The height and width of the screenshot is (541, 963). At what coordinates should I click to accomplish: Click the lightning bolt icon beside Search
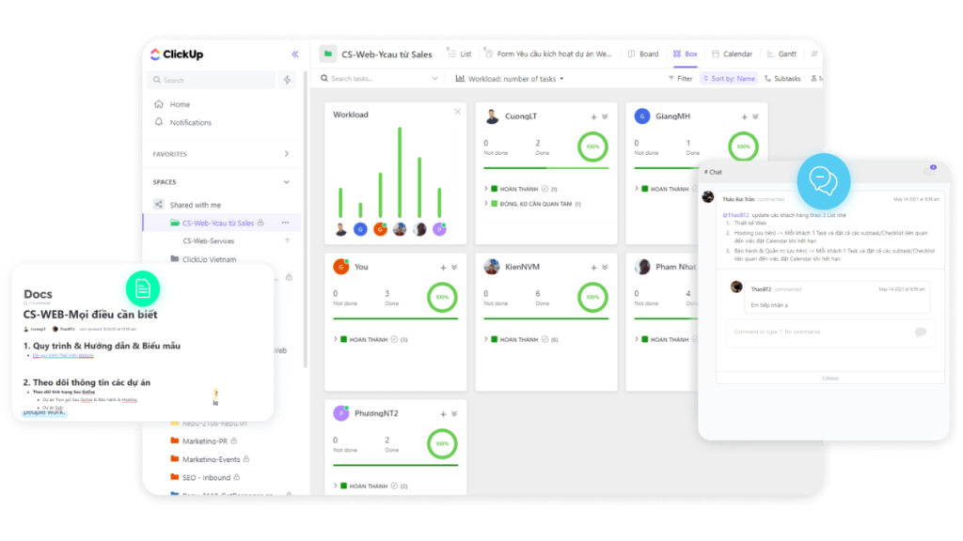pos(287,80)
